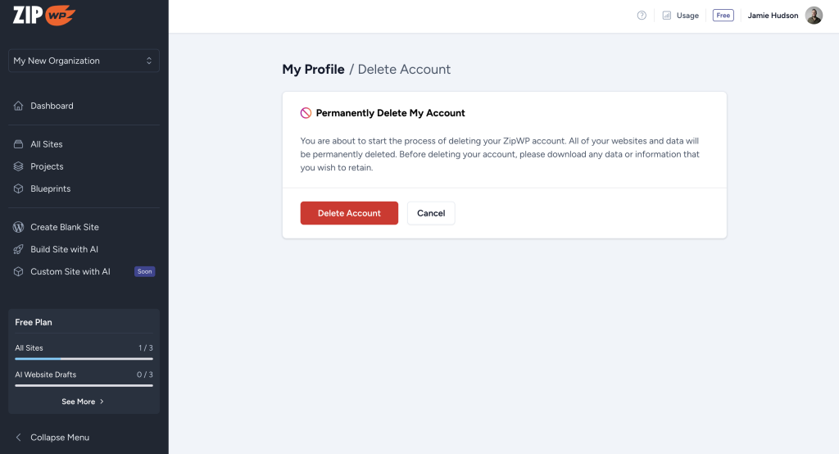Click the Cancel button
This screenshot has height=454, width=839.
[x=431, y=213]
